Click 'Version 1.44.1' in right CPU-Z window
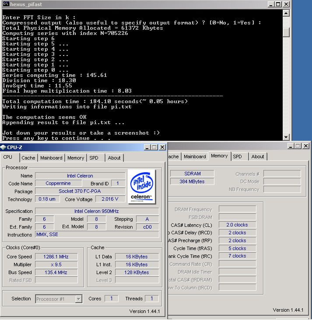 tap(288, 310)
